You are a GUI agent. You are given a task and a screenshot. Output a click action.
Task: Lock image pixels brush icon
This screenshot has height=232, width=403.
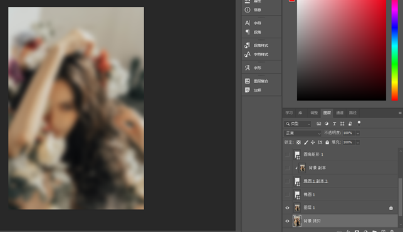[x=306, y=143]
